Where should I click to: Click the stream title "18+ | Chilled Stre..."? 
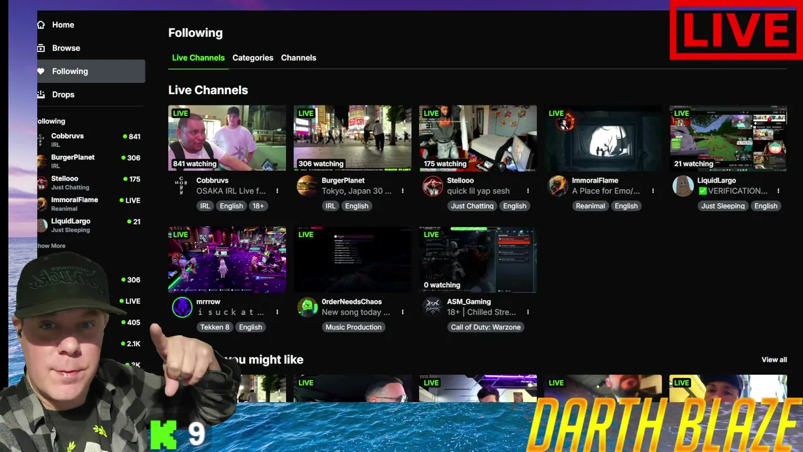(482, 312)
